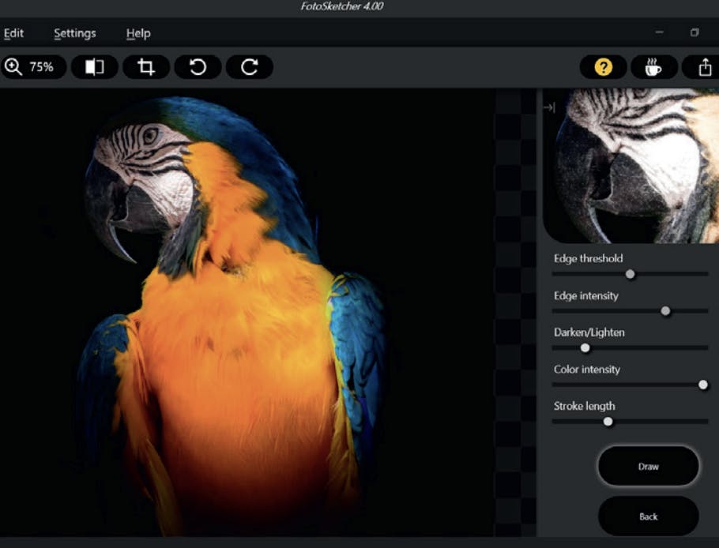
Task: Open the Help menu
Action: pyautogui.click(x=138, y=33)
